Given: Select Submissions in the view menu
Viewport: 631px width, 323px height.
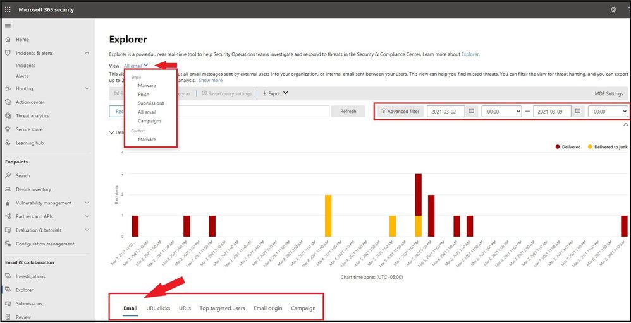Looking at the screenshot, I should [x=151, y=103].
